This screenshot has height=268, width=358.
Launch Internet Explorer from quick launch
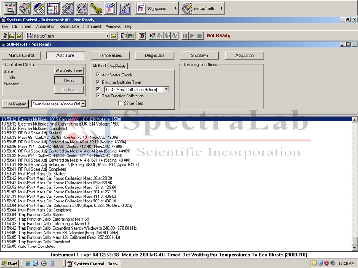(x=28, y=264)
